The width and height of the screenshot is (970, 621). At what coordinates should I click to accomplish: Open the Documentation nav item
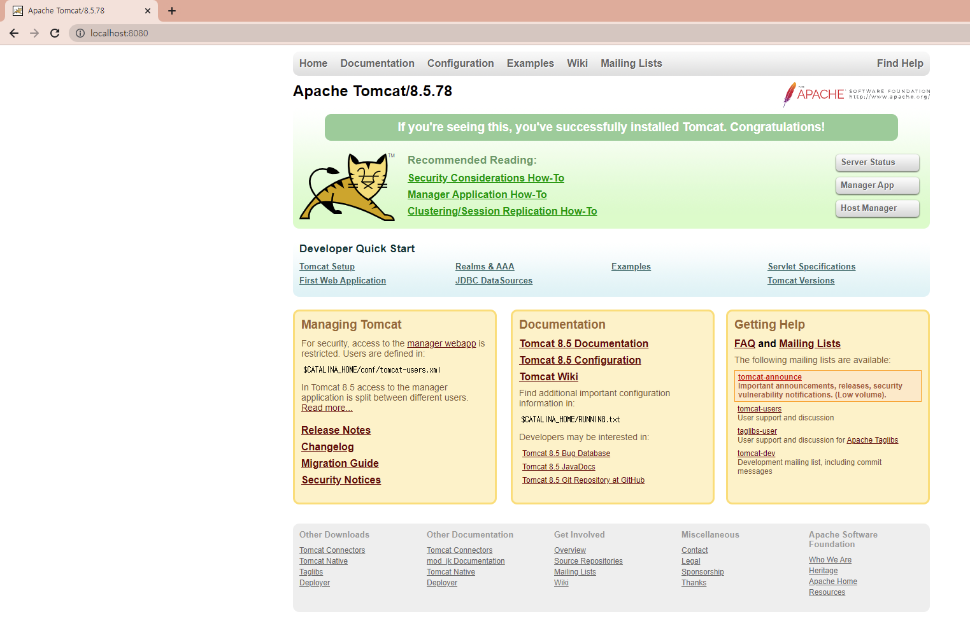(x=377, y=63)
